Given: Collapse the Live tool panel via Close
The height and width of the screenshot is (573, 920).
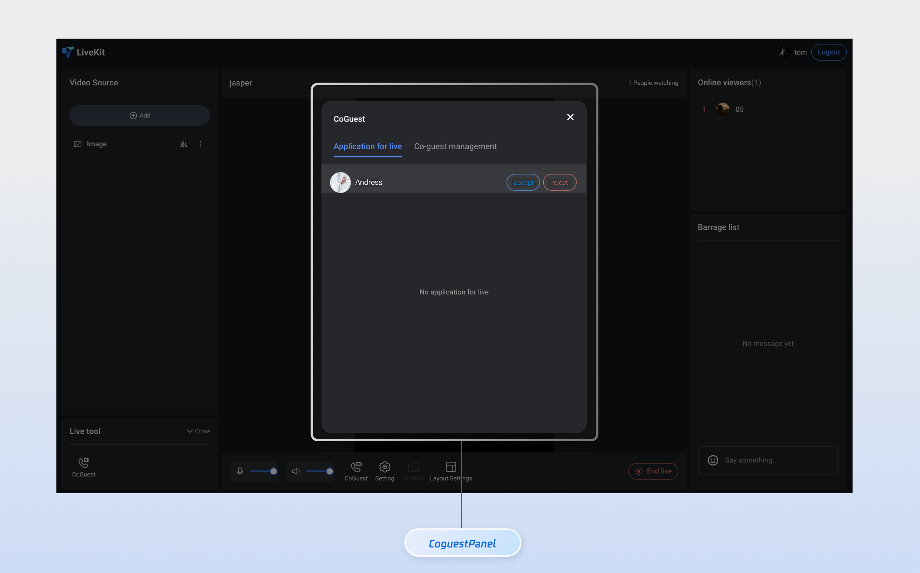Looking at the screenshot, I should click(x=198, y=431).
